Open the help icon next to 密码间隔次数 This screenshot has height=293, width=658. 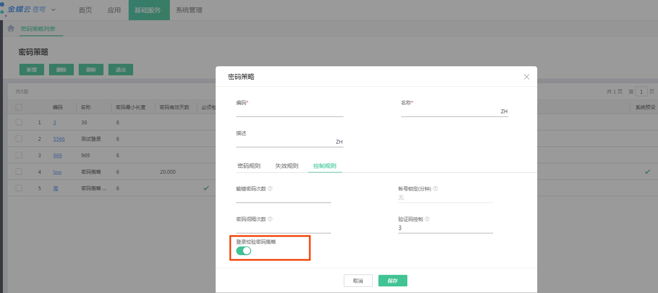(270, 219)
